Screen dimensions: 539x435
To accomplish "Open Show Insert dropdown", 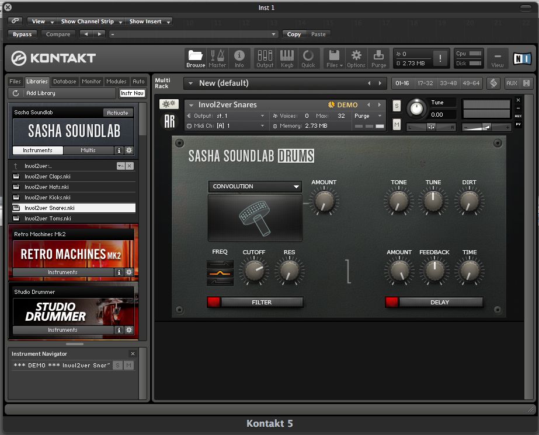I will pyautogui.click(x=149, y=22).
